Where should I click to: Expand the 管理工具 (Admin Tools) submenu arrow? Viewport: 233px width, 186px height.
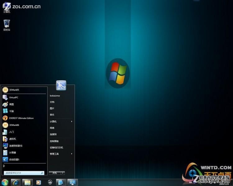72,154
